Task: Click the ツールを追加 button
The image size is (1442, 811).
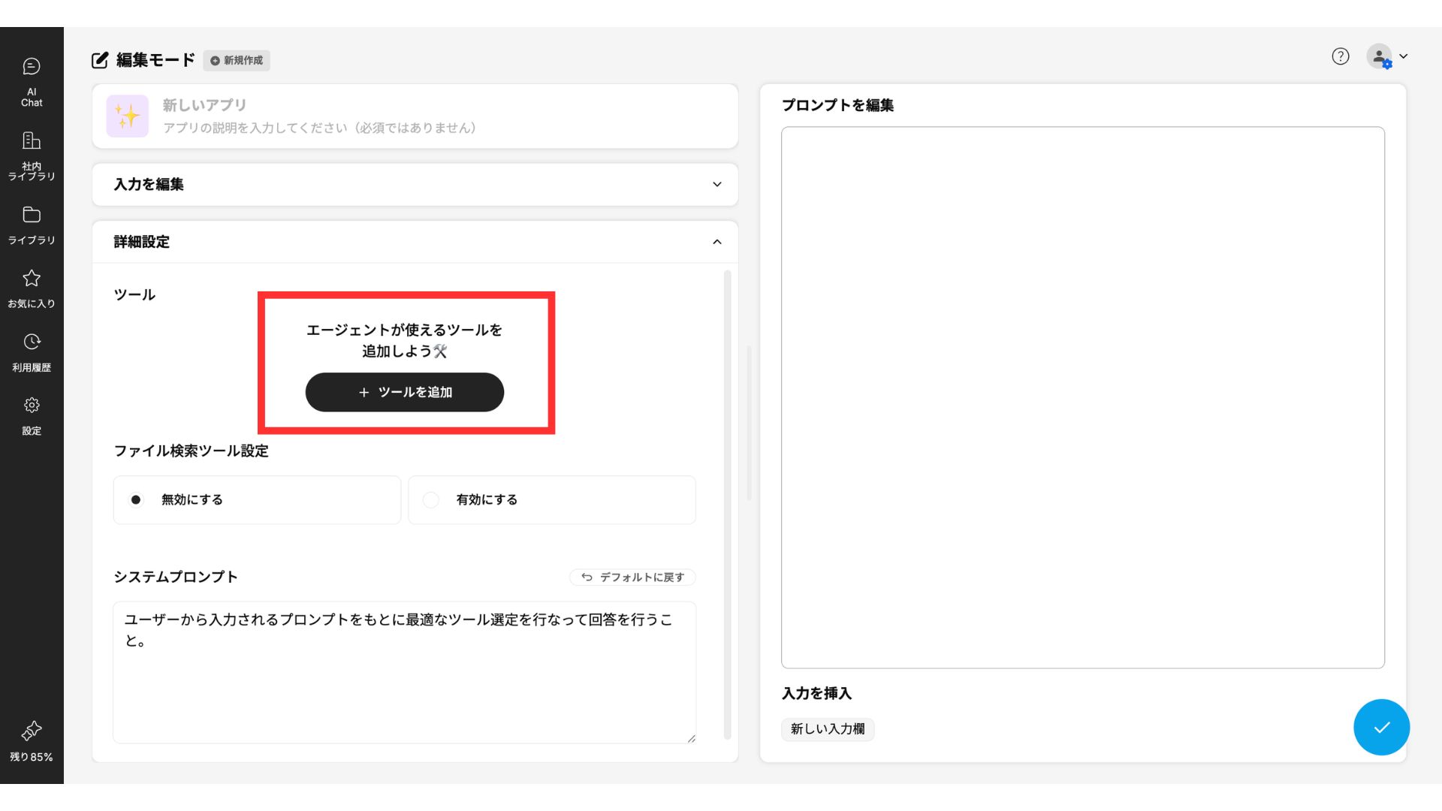Action: 404,392
